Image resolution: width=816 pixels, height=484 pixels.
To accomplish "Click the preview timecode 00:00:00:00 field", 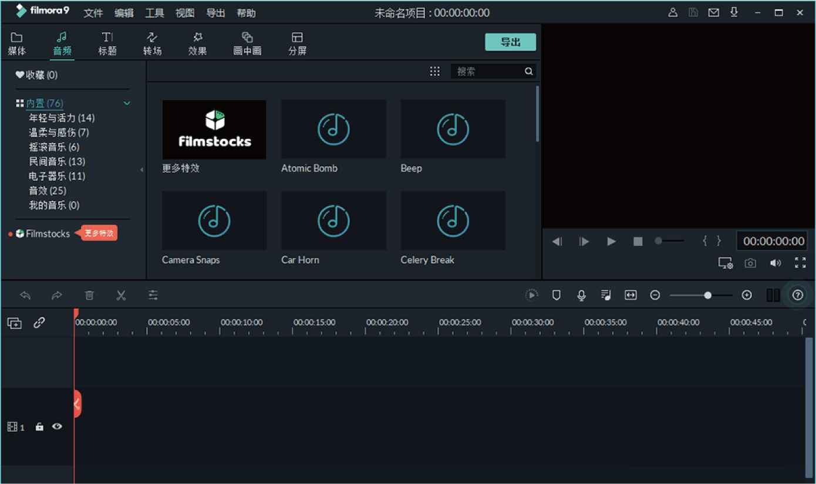I will [773, 241].
